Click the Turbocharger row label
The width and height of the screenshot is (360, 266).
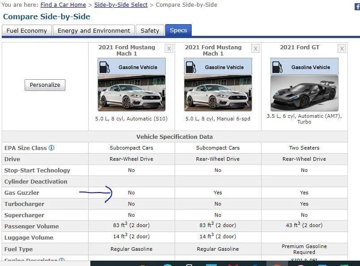pos(24,204)
